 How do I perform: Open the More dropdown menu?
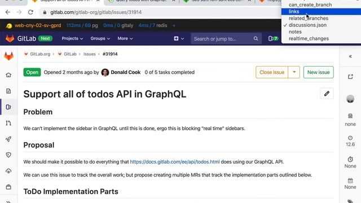(x=125, y=38)
